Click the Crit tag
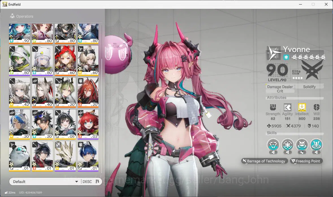333x197 pixels. pos(280,91)
